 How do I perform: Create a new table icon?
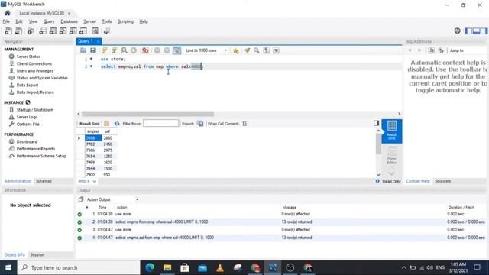[53, 31]
